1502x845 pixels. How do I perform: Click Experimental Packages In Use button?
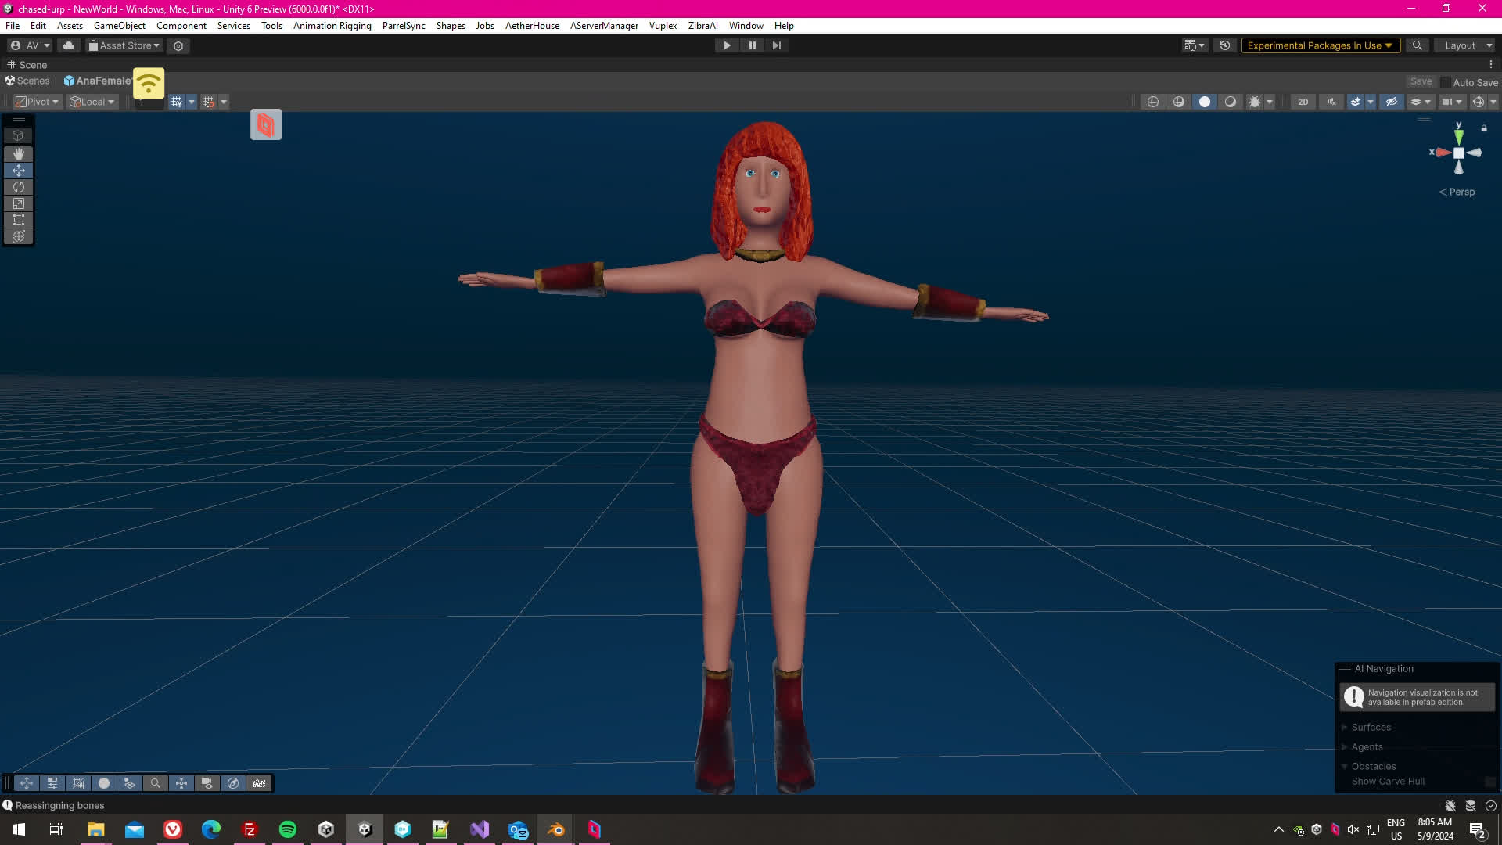pos(1319,45)
